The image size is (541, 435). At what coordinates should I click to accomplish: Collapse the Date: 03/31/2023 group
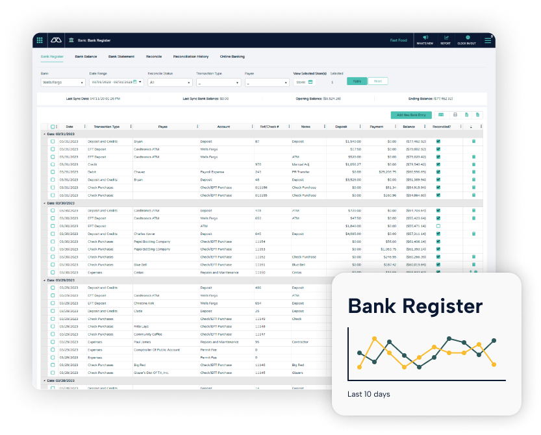[45, 134]
